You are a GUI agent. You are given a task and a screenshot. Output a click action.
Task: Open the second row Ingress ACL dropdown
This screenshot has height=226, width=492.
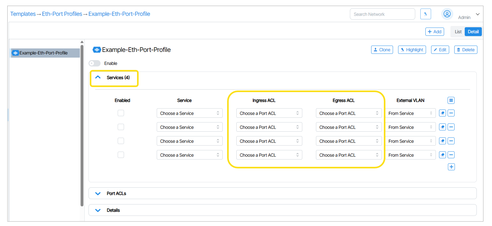(269, 127)
